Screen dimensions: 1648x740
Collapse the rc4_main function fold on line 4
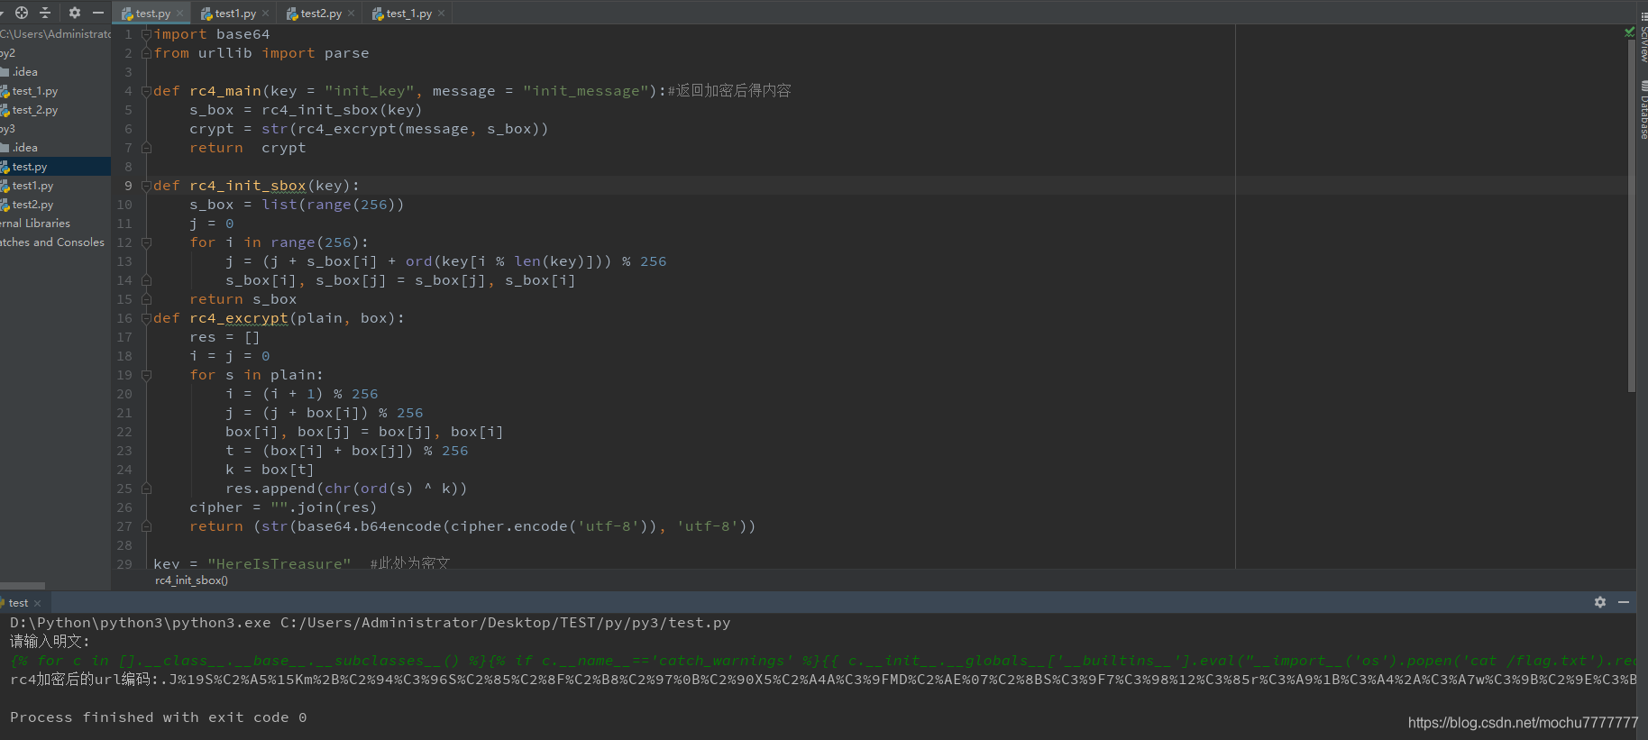146,91
